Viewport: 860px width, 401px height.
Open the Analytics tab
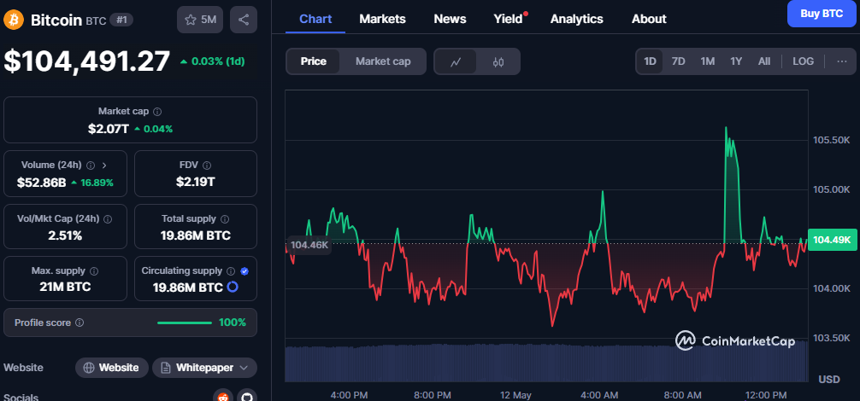pyautogui.click(x=576, y=19)
